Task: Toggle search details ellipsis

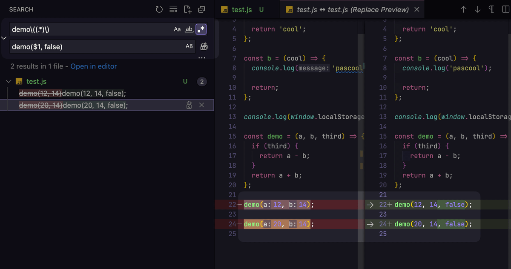Action: click(x=201, y=58)
